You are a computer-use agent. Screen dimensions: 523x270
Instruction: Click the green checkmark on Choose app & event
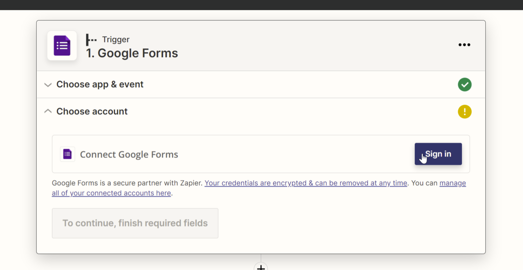[465, 84]
